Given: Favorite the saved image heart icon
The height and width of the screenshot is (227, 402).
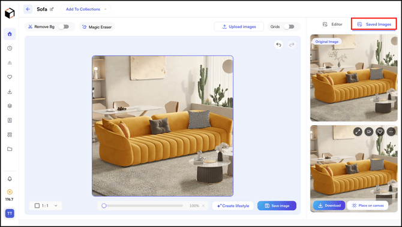Looking at the screenshot, I should coord(380,132).
